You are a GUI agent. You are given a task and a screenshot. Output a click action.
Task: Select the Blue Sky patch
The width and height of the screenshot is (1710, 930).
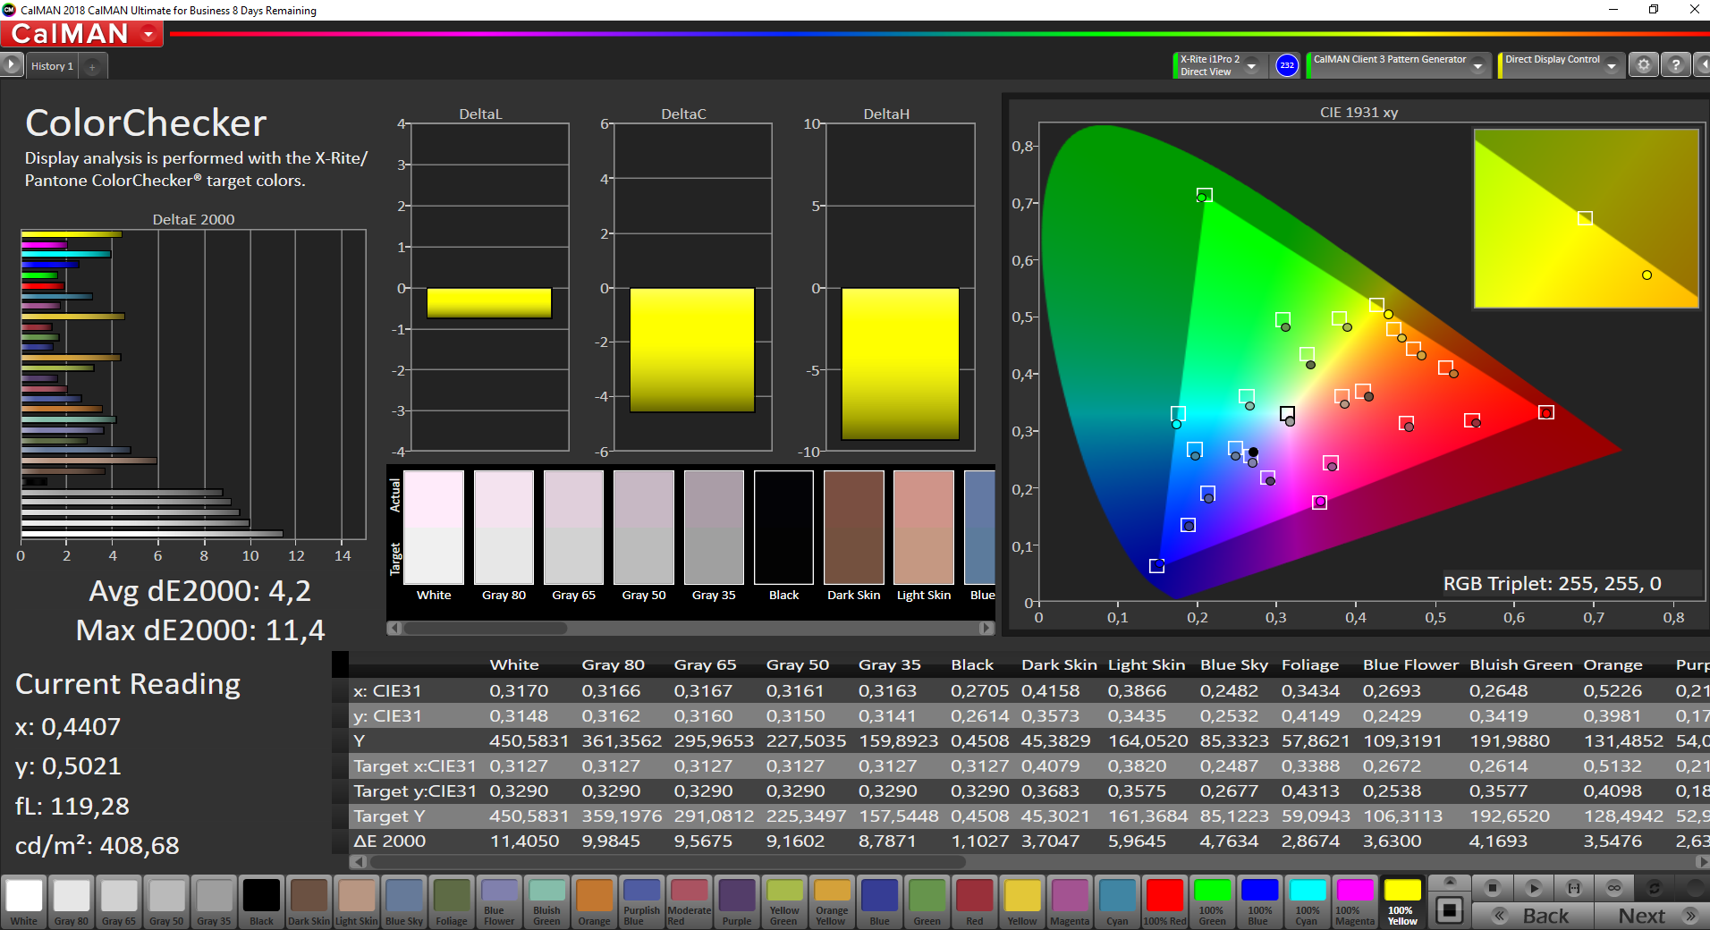403,901
